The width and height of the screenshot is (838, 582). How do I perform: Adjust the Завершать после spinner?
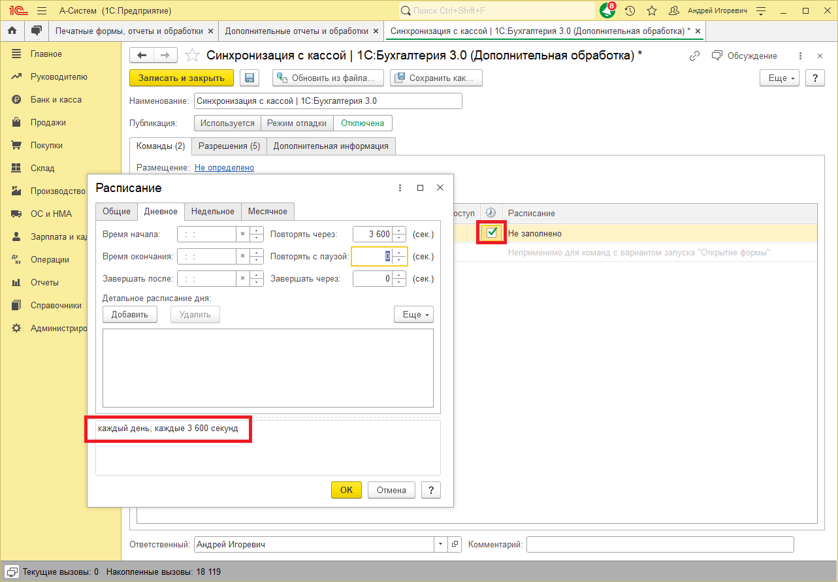coord(256,278)
